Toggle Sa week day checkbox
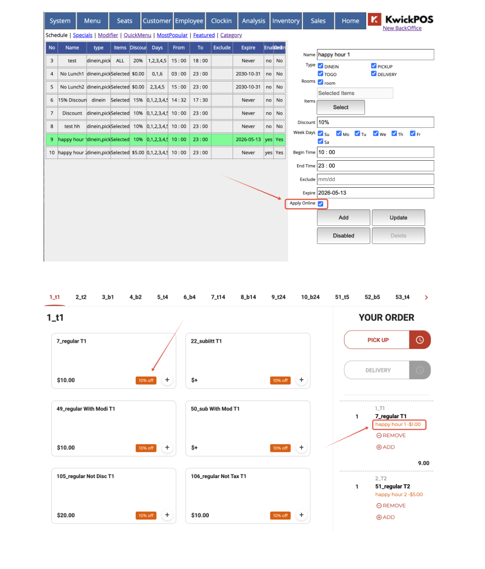 (x=321, y=141)
